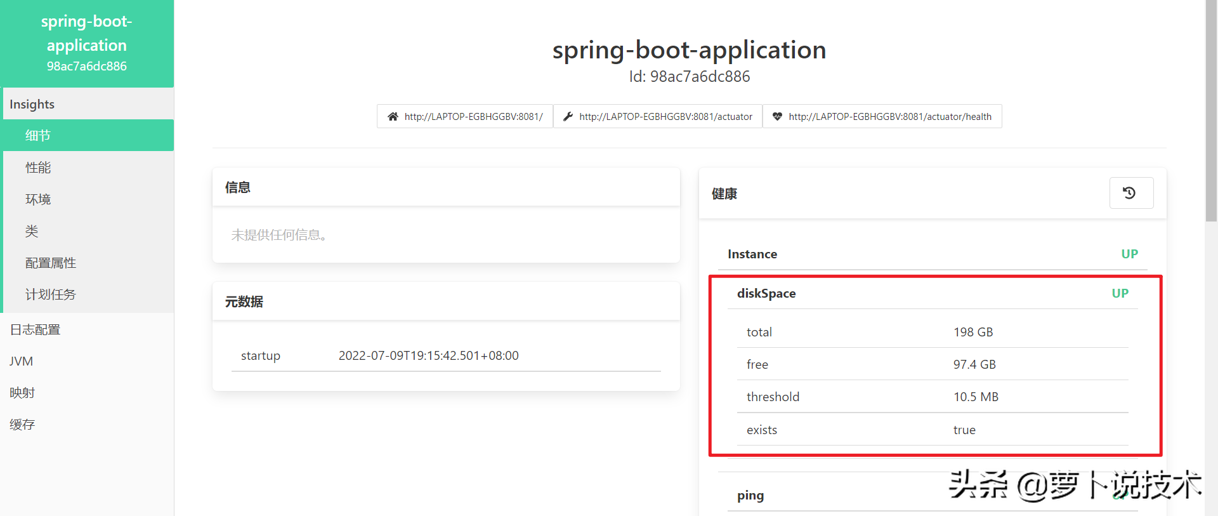Click the home icon in the base URL link
The image size is (1218, 516).
[393, 117]
